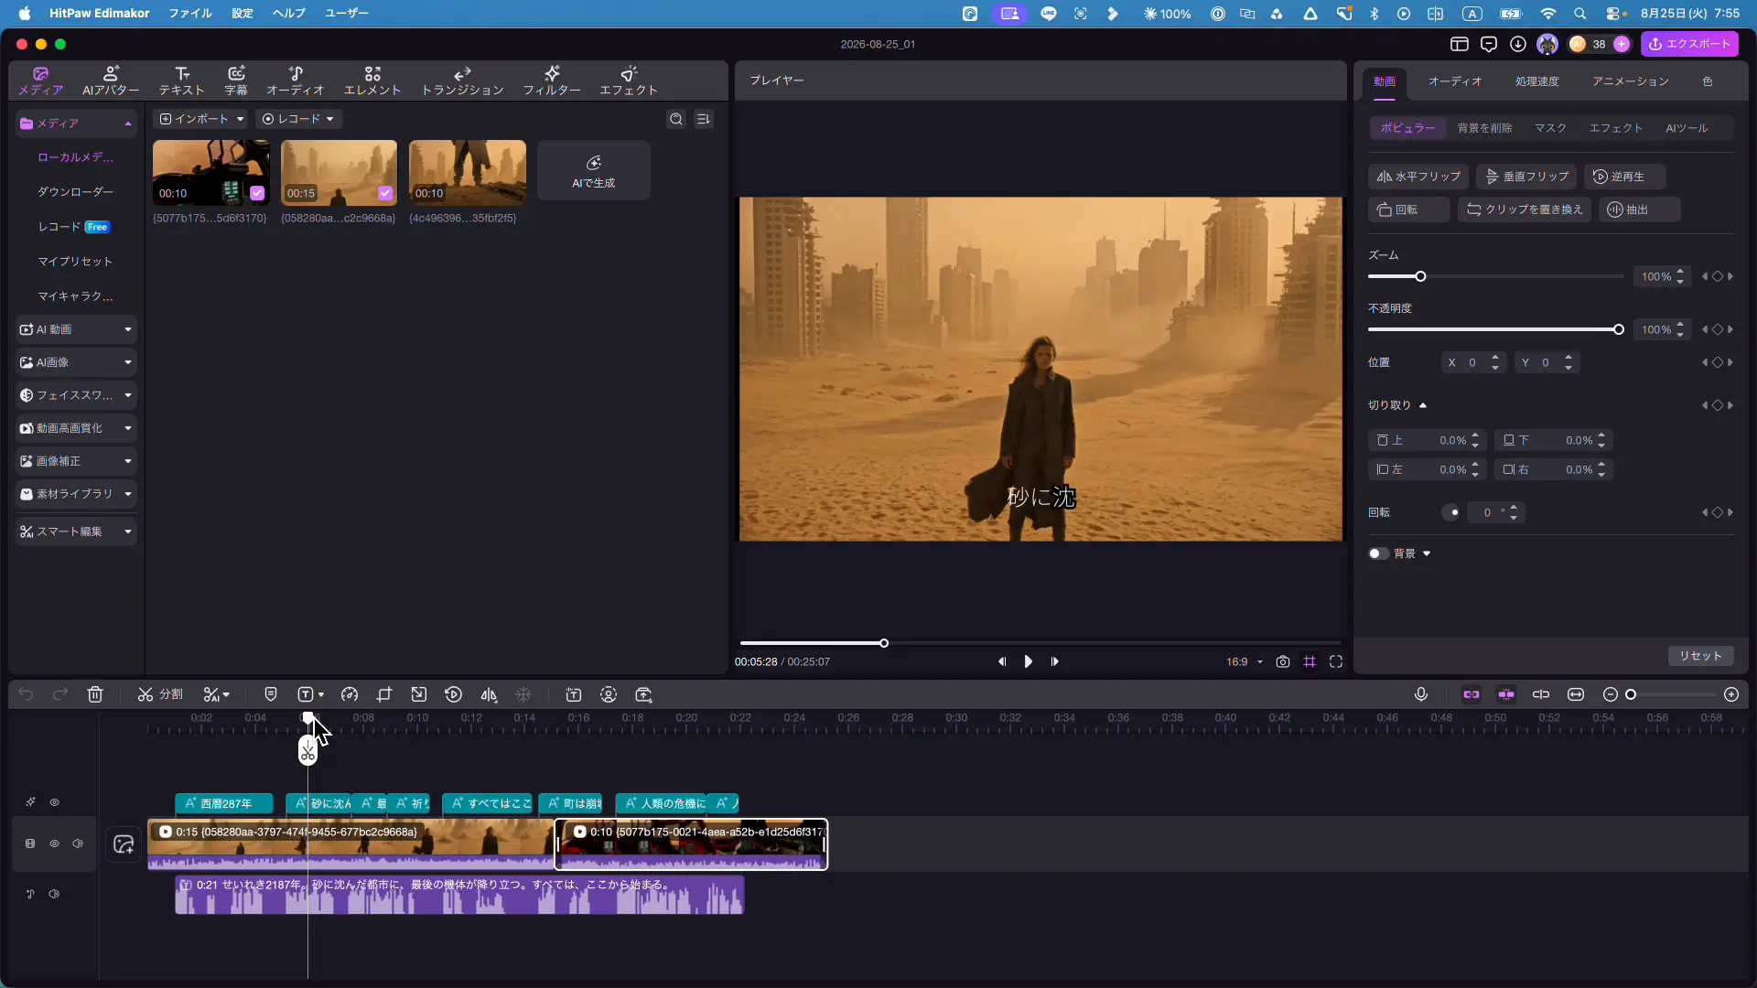Expand the 画像補正 section
This screenshot has width=1757, height=988.
click(76, 461)
